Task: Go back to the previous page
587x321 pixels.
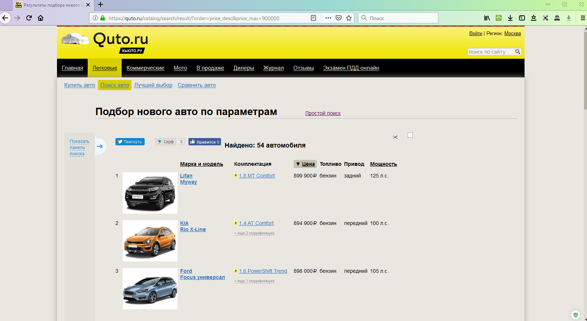Action: point(5,18)
